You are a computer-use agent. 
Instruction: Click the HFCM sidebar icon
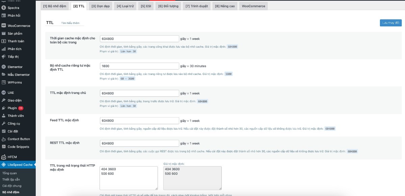coord(4,157)
